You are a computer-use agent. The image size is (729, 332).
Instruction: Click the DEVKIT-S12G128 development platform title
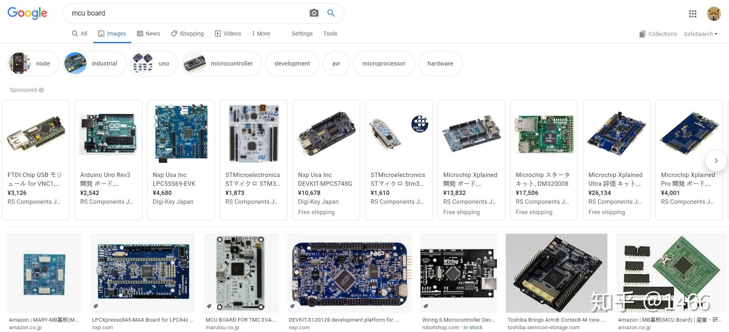[344, 320]
